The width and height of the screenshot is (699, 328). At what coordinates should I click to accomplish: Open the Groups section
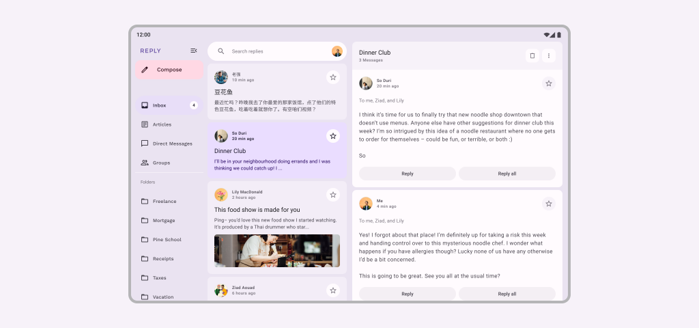[169, 163]
